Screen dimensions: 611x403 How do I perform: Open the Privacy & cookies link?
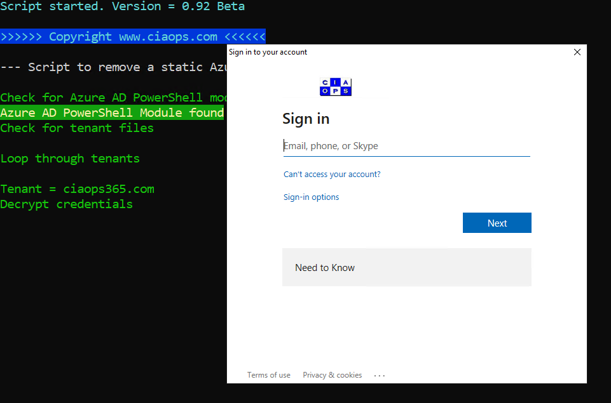point(332,375)
